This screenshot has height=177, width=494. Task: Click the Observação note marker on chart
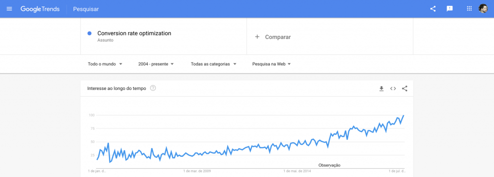pyautogui.click(x=329, y=165)
